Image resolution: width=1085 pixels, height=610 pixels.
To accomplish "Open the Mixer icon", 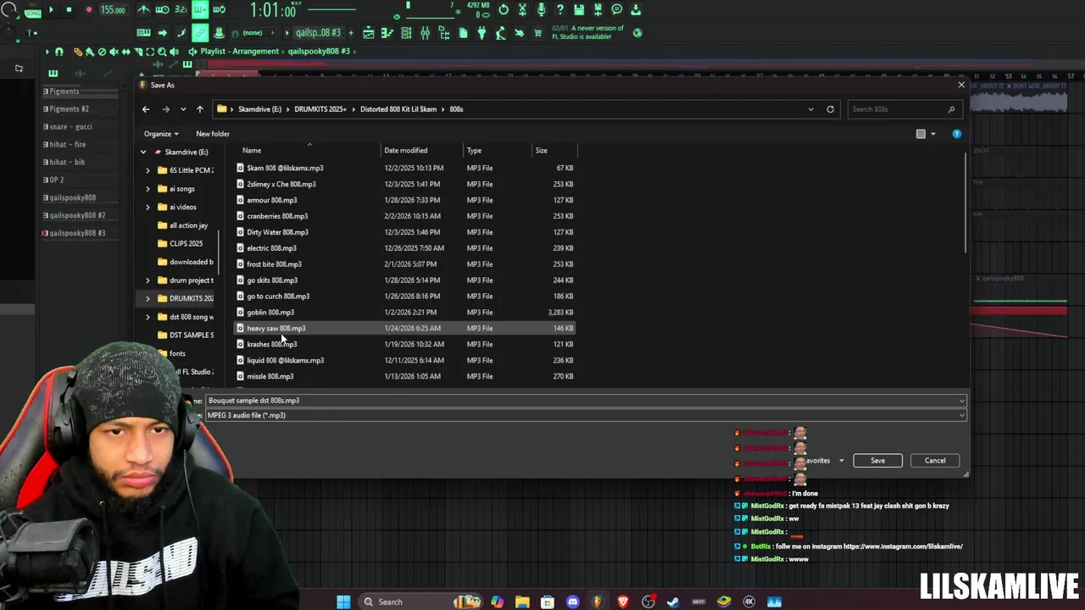I will coord(425,33).
